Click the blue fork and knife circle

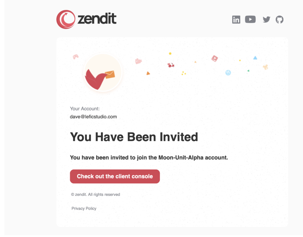(x=228, y=72)
